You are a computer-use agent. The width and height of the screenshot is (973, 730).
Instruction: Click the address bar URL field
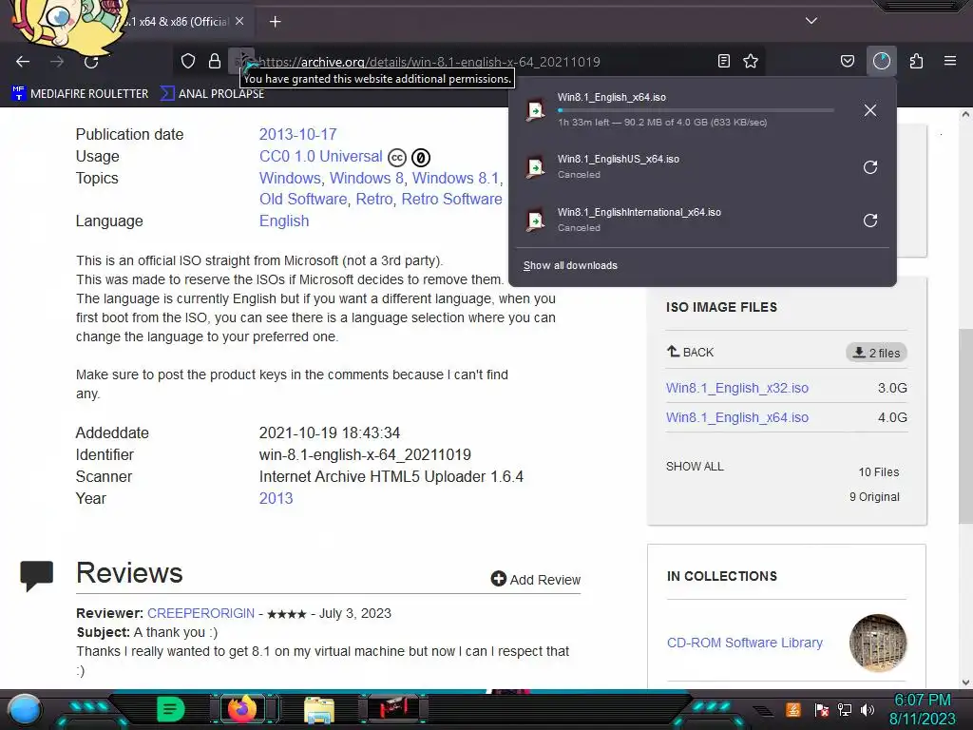468,62
